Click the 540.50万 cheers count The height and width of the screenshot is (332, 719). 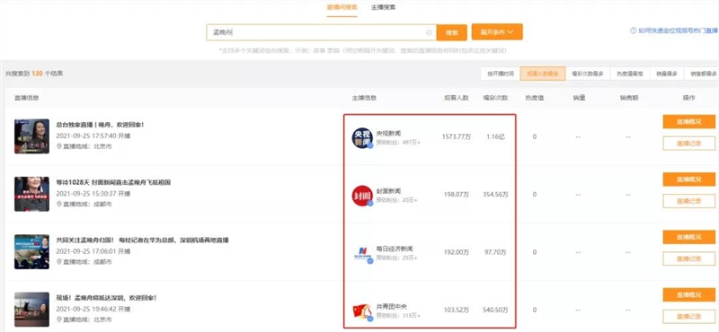click(496, 310)
